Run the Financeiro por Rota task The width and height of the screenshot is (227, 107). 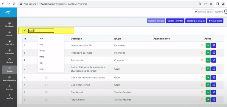(x=208, y=53)
